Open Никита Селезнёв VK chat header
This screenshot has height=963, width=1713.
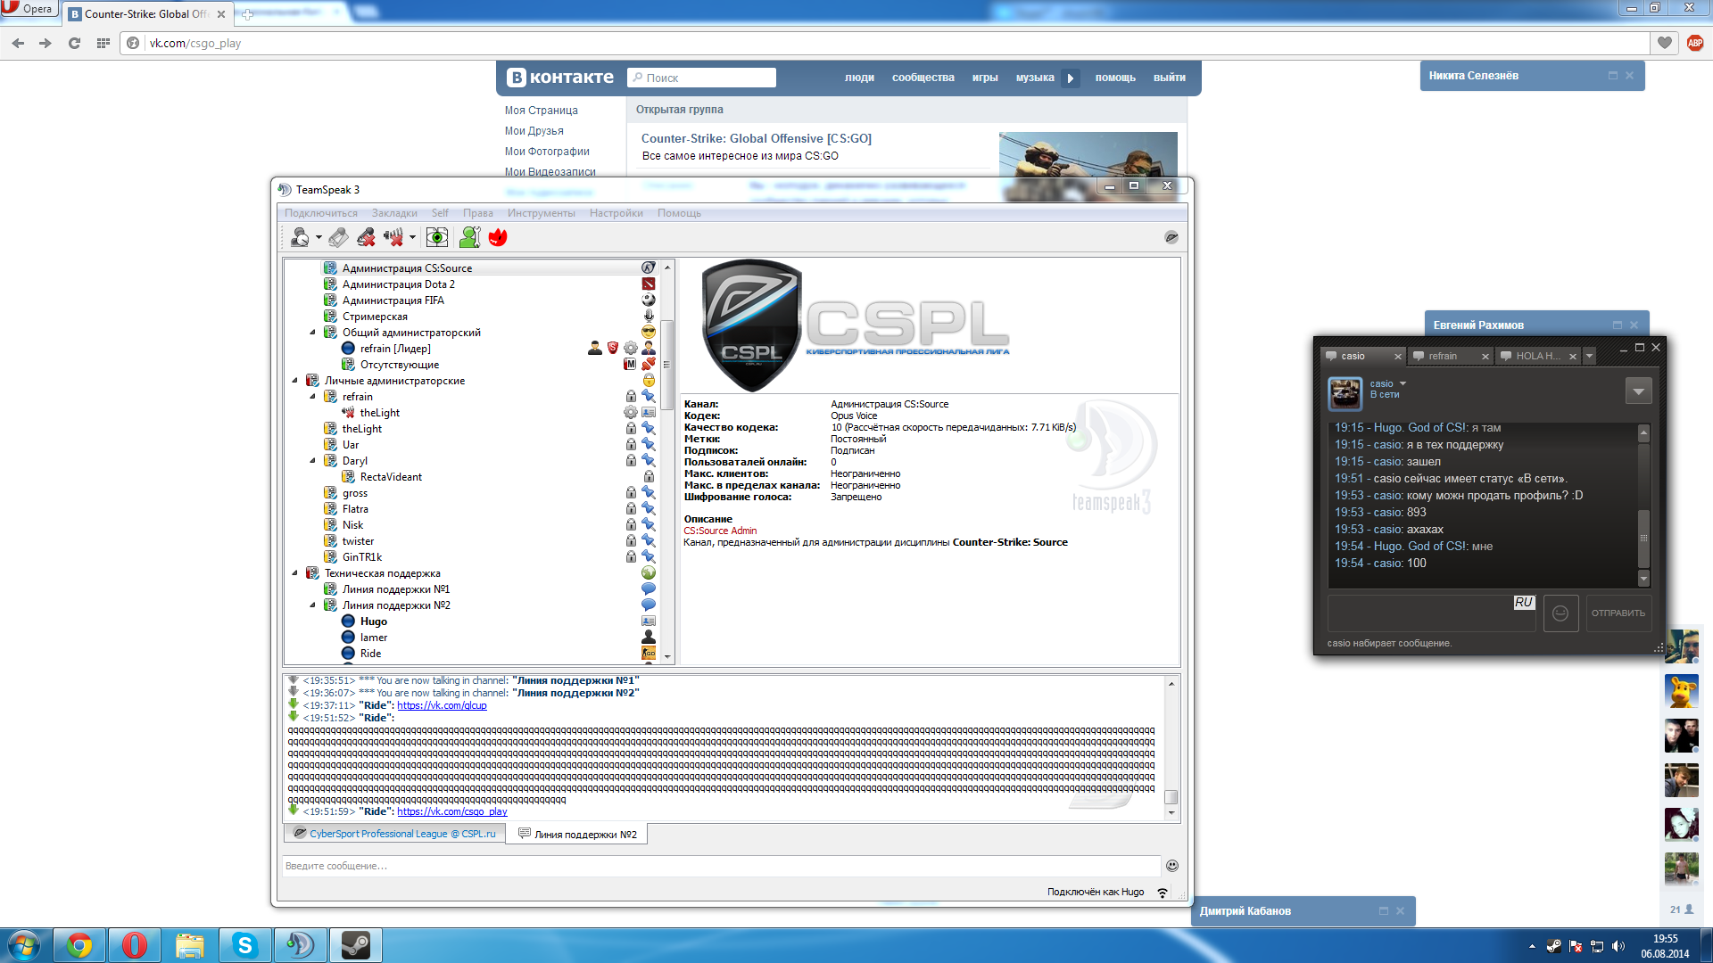click(x=1532, y=76)
